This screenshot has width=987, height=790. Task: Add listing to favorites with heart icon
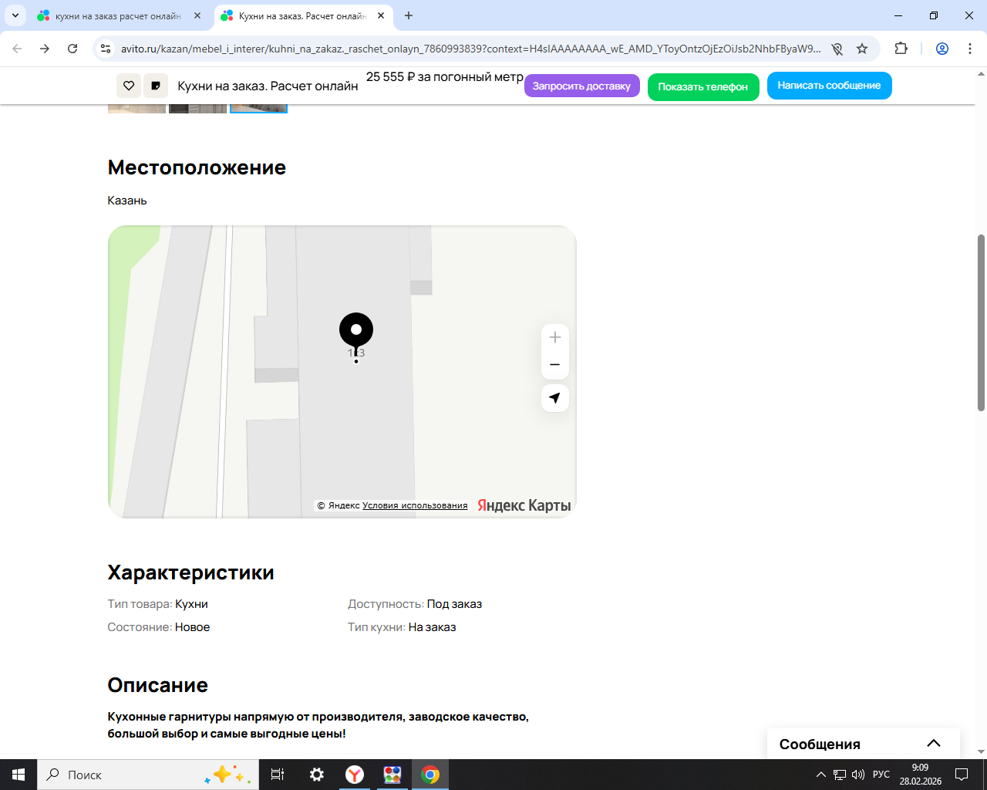click(129, 86)
